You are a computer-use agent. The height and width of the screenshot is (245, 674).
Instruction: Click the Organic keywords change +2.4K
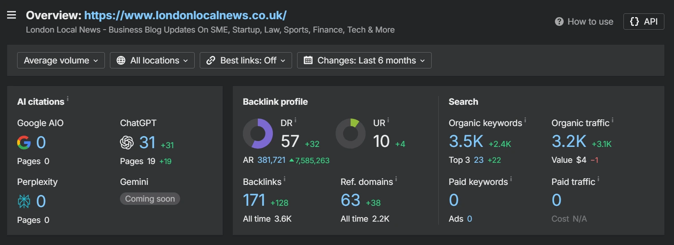(500, 144)
